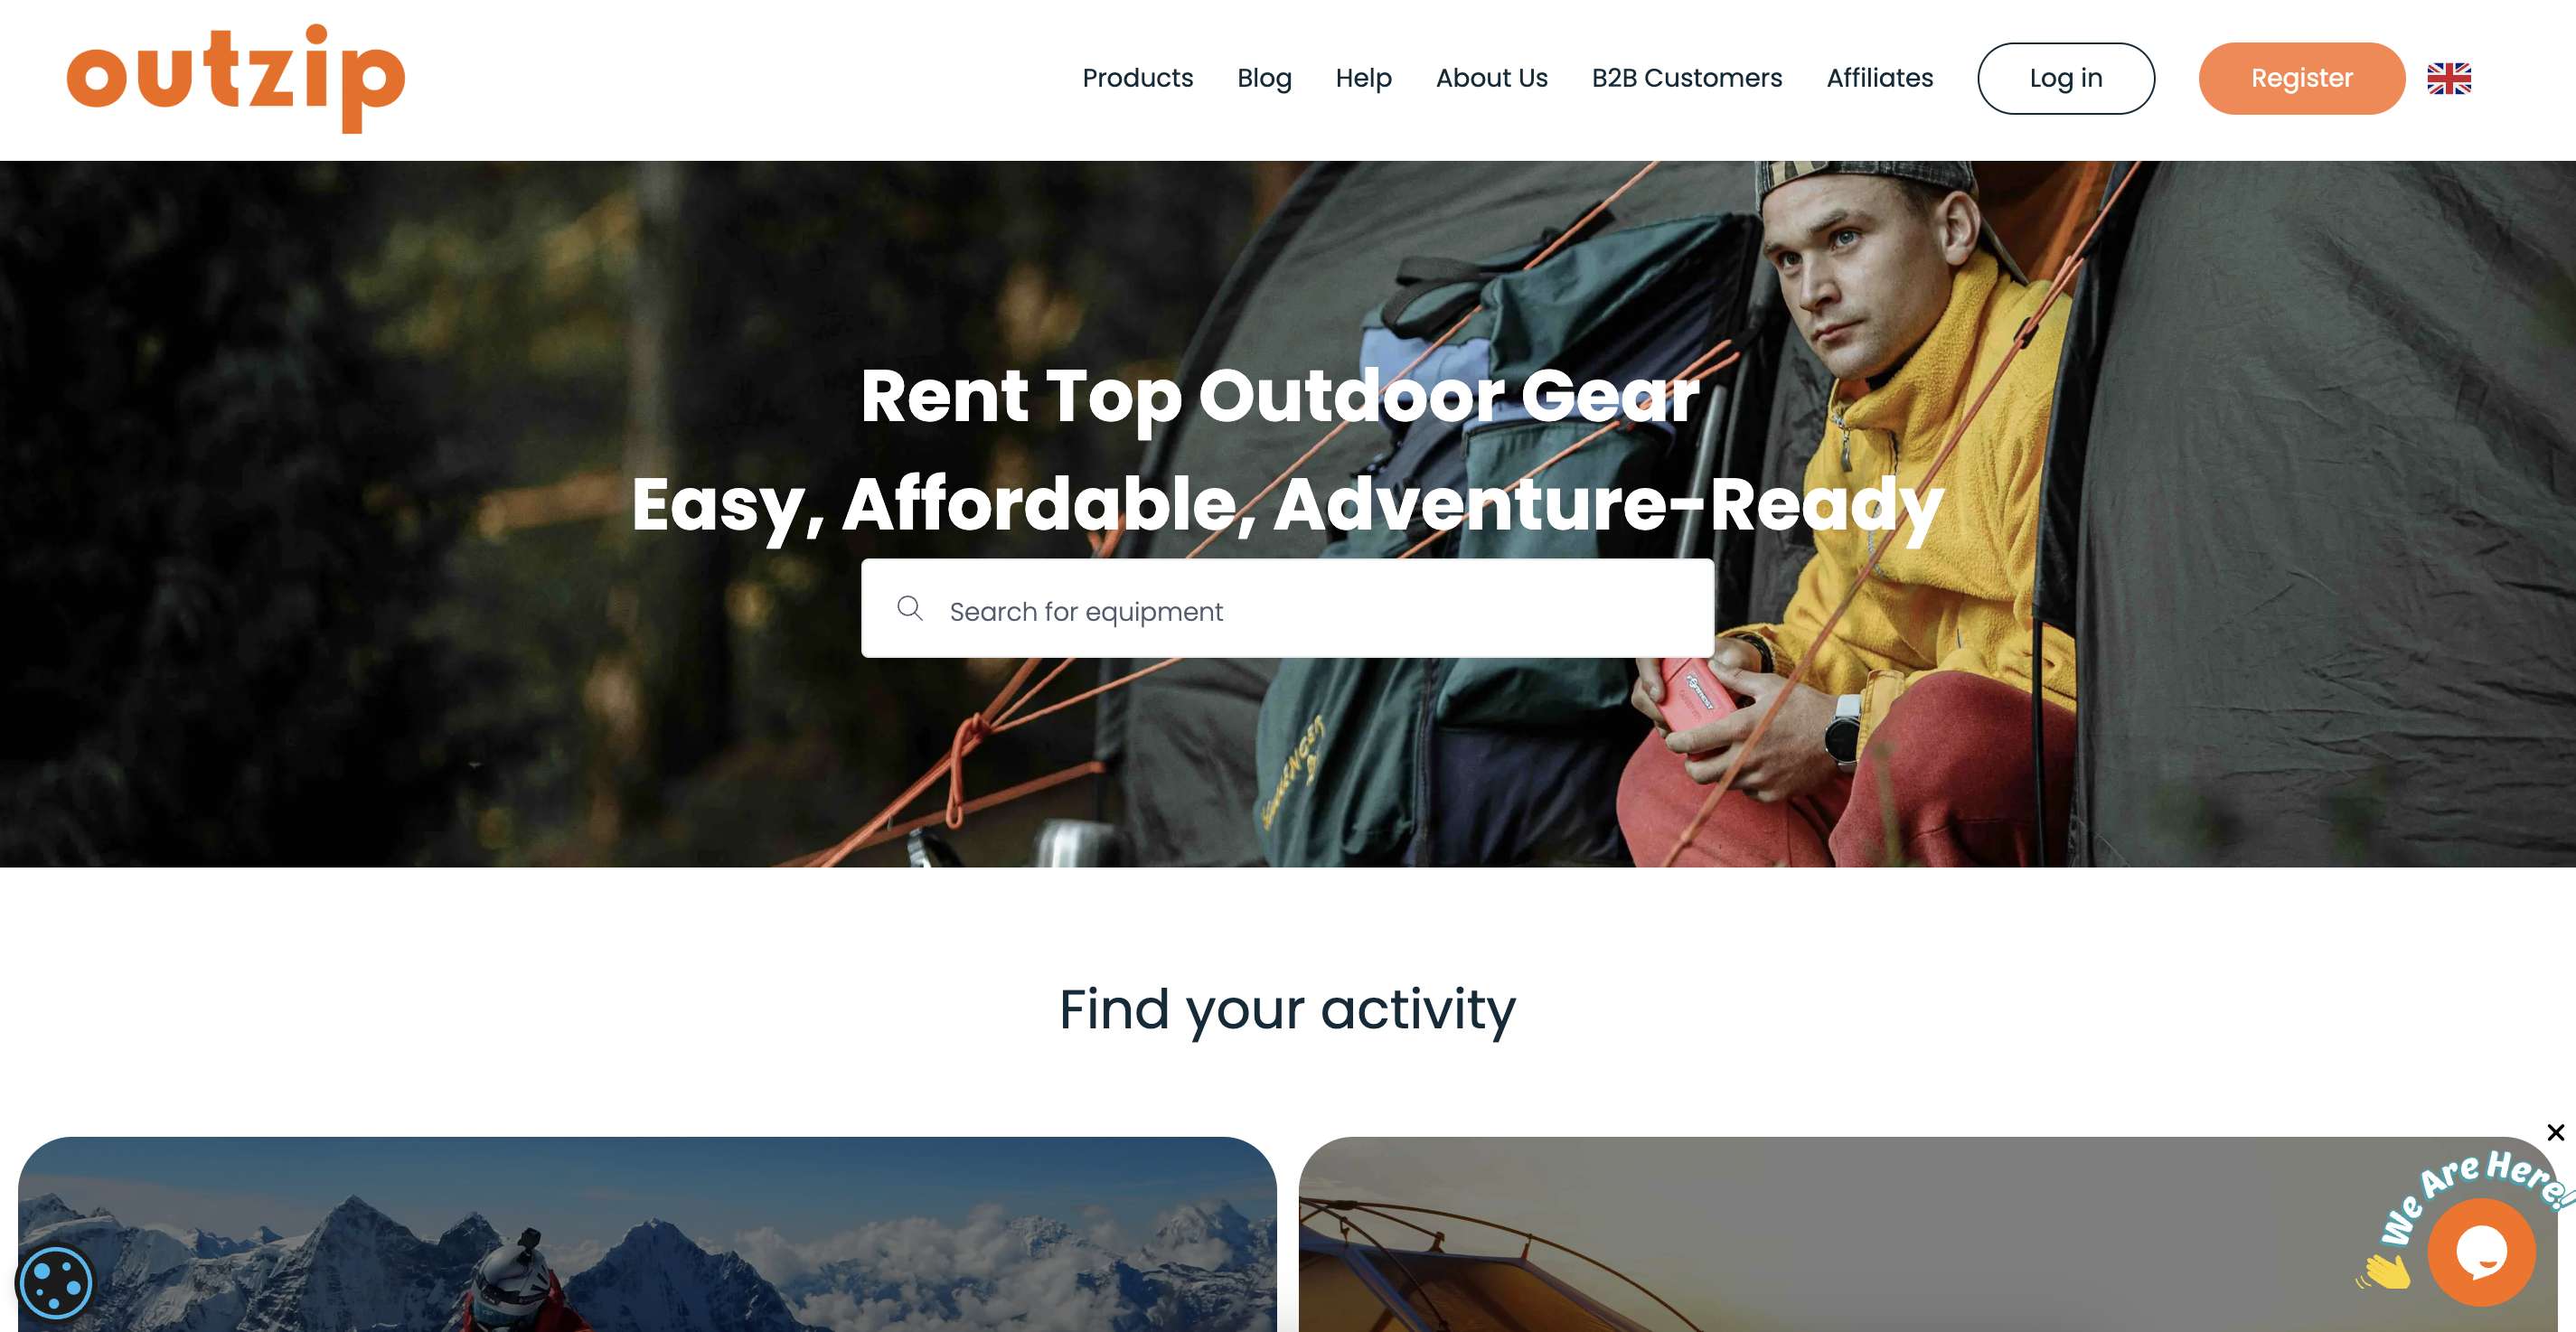Screen dimensions: 2576x1332
Task: Open the orange chat bubble widget
Action: pos(2482,1251)
